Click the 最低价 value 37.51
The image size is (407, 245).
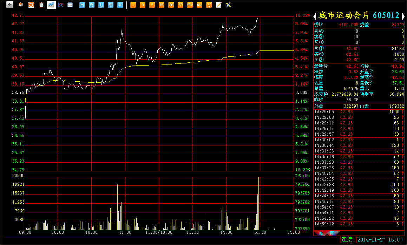coord(398,83)
